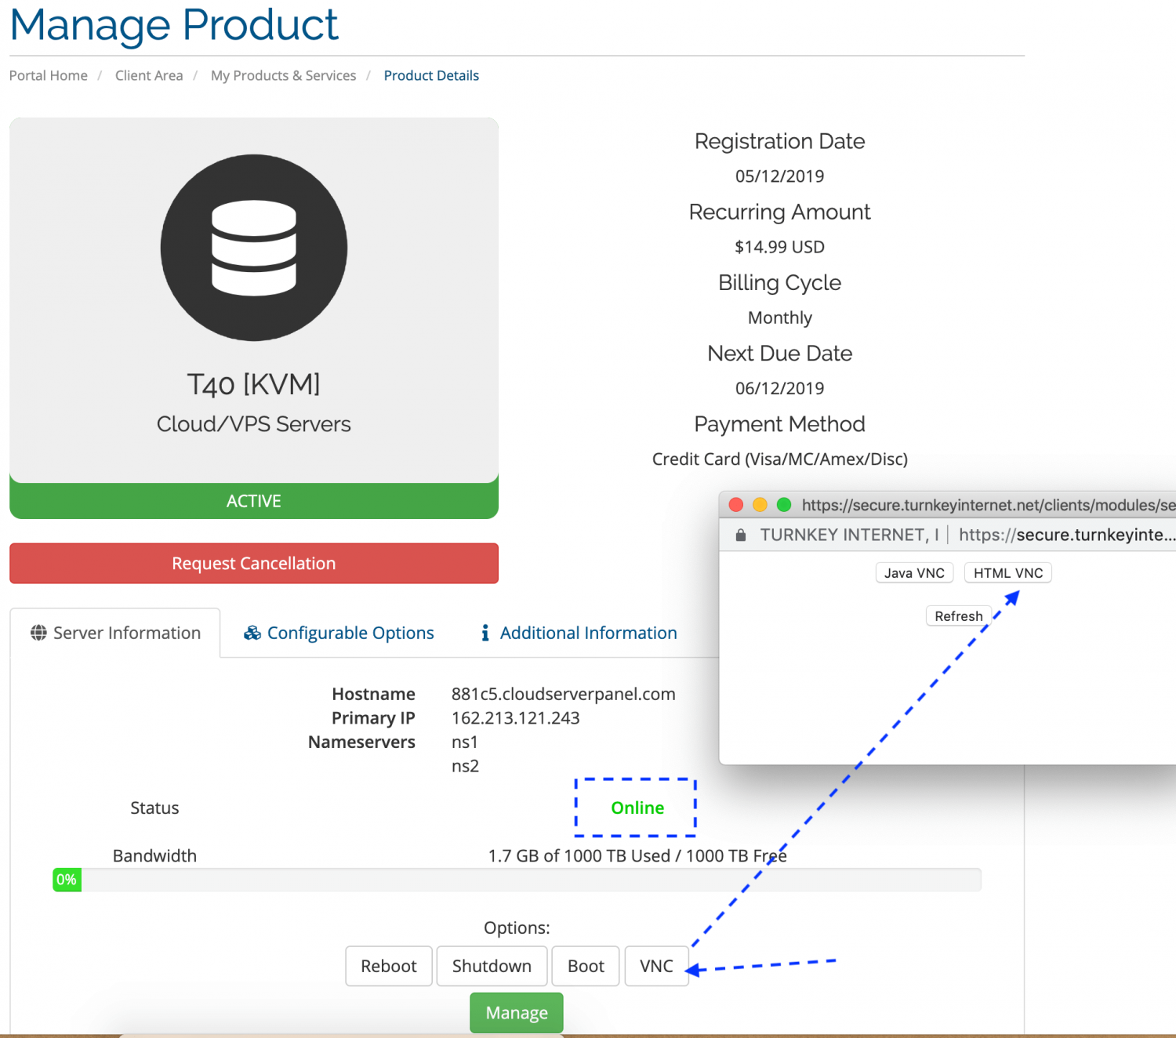Open the VNC option
This screenshot has height=1038, width=1176.
656,966
